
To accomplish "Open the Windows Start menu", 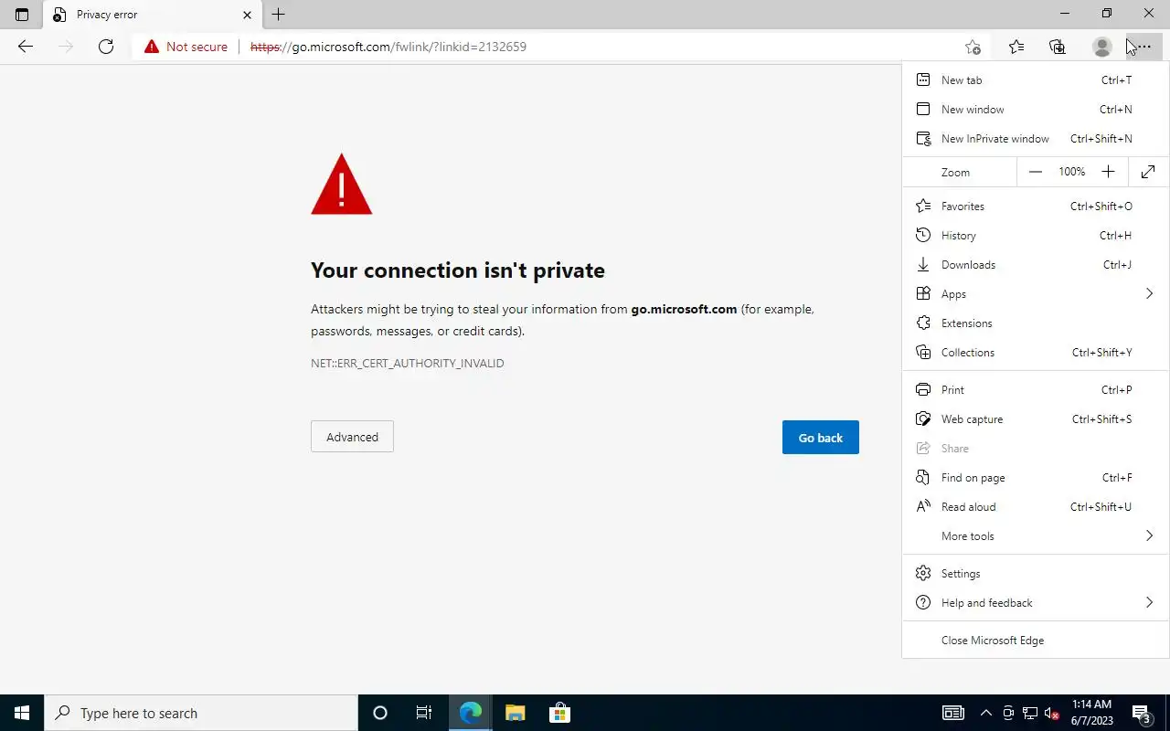I will pos(22,713).
